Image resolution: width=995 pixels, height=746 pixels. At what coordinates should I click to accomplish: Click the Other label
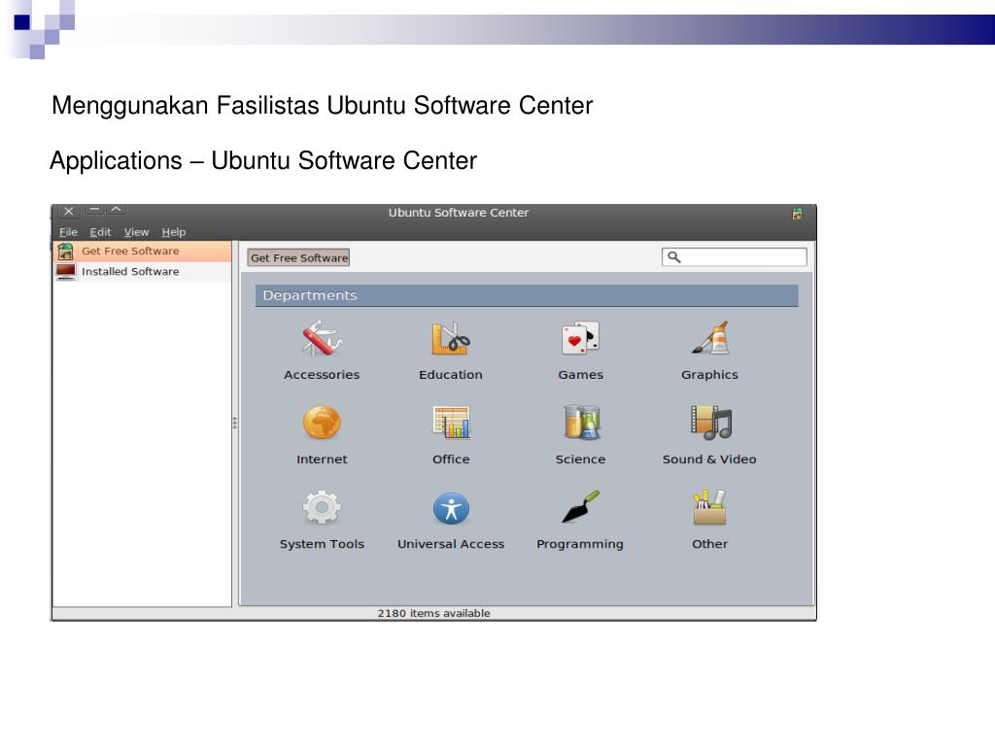tap(710, 544)
